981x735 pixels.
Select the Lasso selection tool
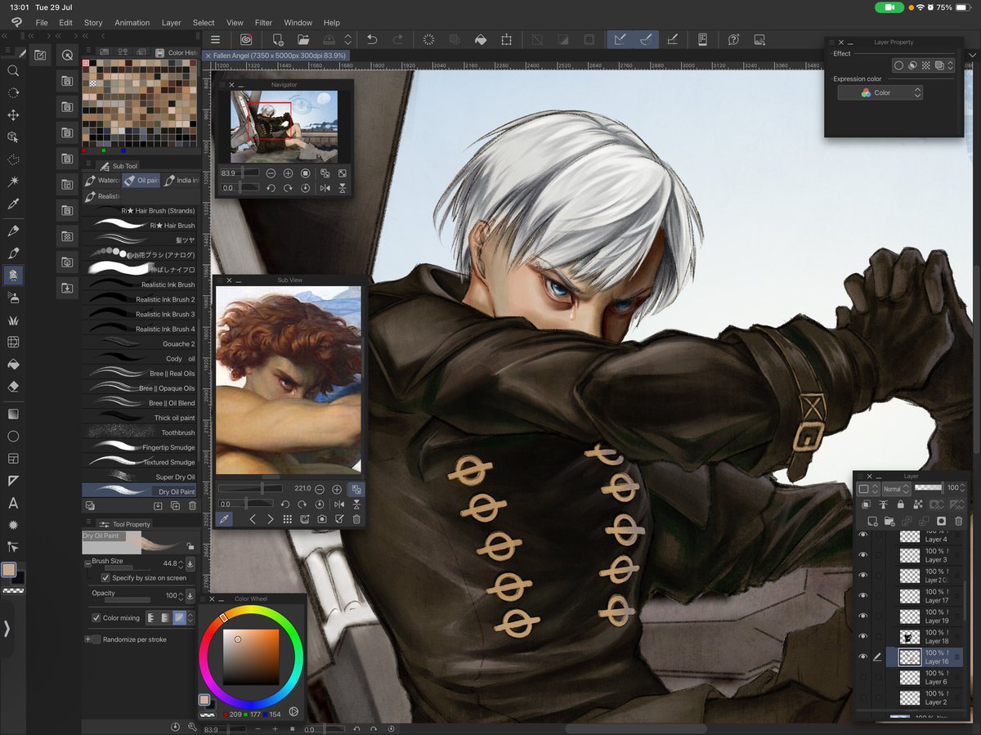(13, 159)
